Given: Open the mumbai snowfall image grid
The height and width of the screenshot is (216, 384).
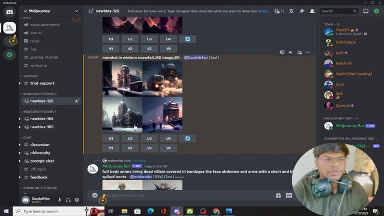Looking at the screenshot, I should [142, 97].
